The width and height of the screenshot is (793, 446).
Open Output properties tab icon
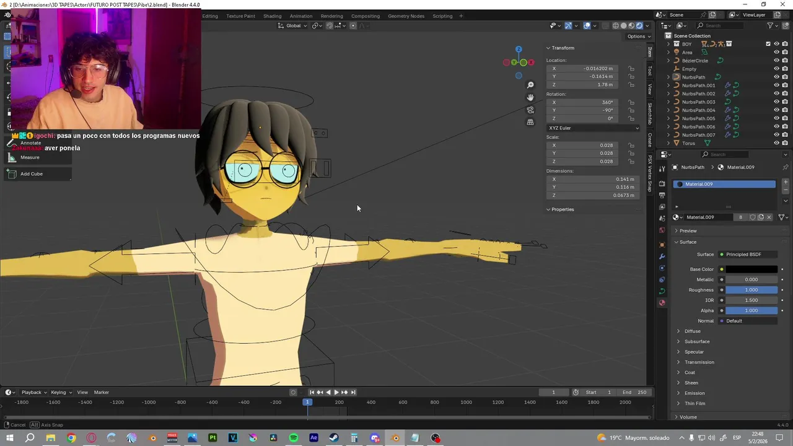coord(662,195)
